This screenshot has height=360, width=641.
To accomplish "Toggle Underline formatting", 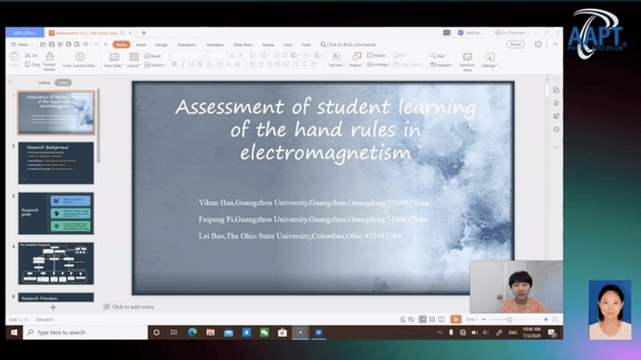I will (x=191, y=64).
